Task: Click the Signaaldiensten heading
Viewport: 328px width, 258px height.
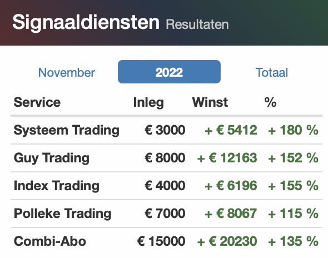Action: pyautogui.click(x=86, y=23)
